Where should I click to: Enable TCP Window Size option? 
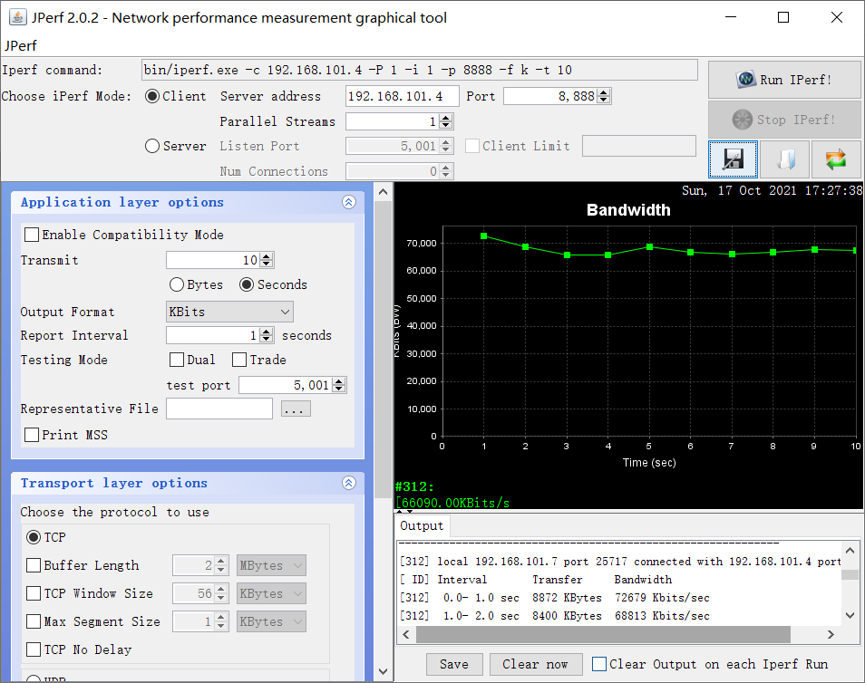[34, 593]
